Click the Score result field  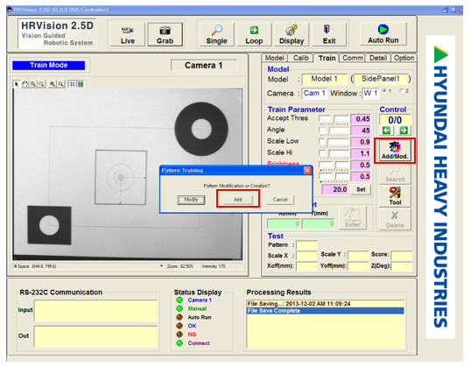tap(401, 255)
